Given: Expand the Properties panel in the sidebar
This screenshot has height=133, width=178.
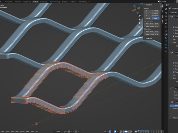Looking at the screenshot, I should tap(145, 38).
